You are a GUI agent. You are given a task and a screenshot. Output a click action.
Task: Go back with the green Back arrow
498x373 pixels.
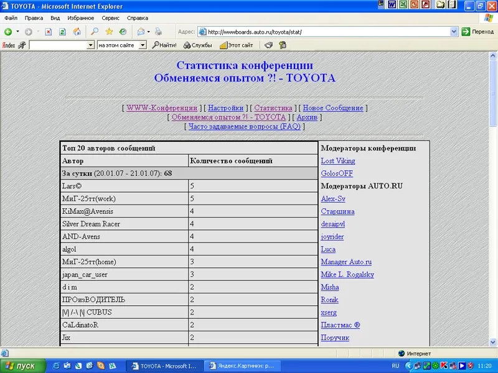tap(8, 32)
